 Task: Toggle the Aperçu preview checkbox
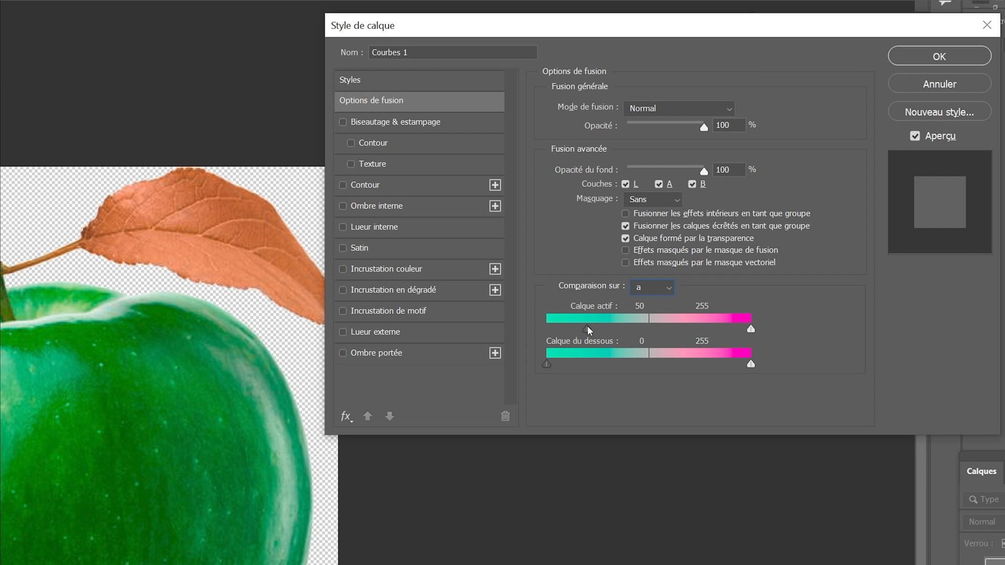click(915, 136)
